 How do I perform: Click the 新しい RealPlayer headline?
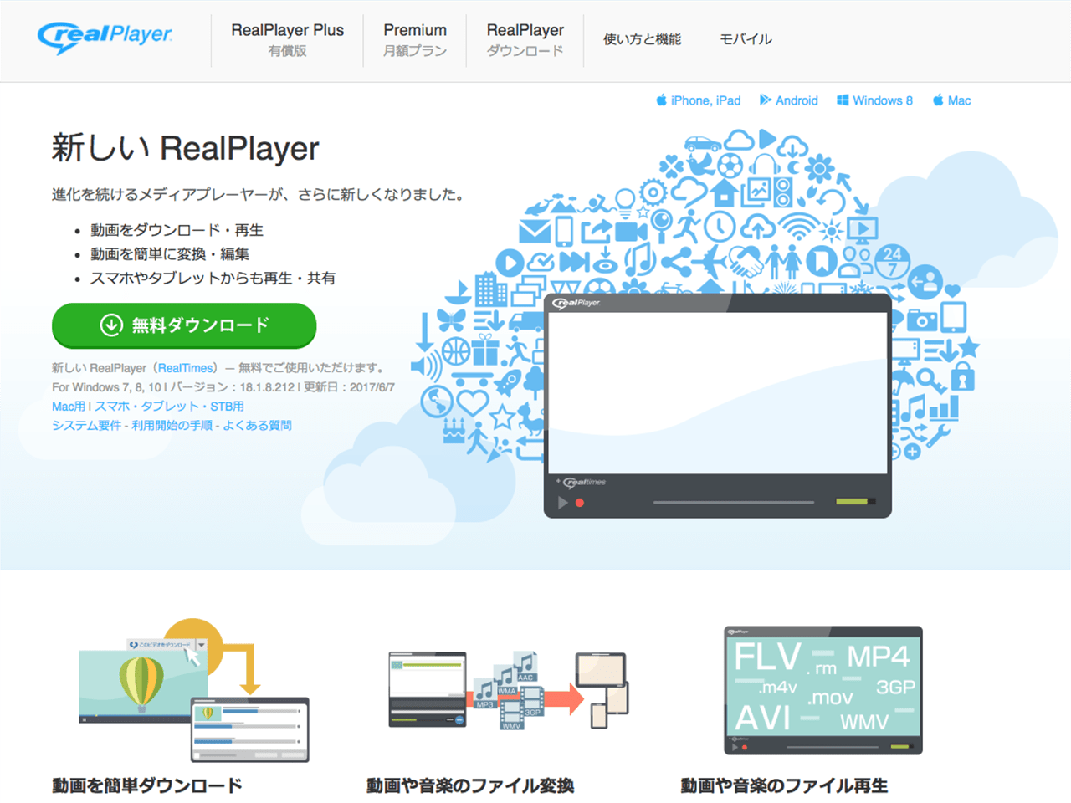[x=186, y=148]
